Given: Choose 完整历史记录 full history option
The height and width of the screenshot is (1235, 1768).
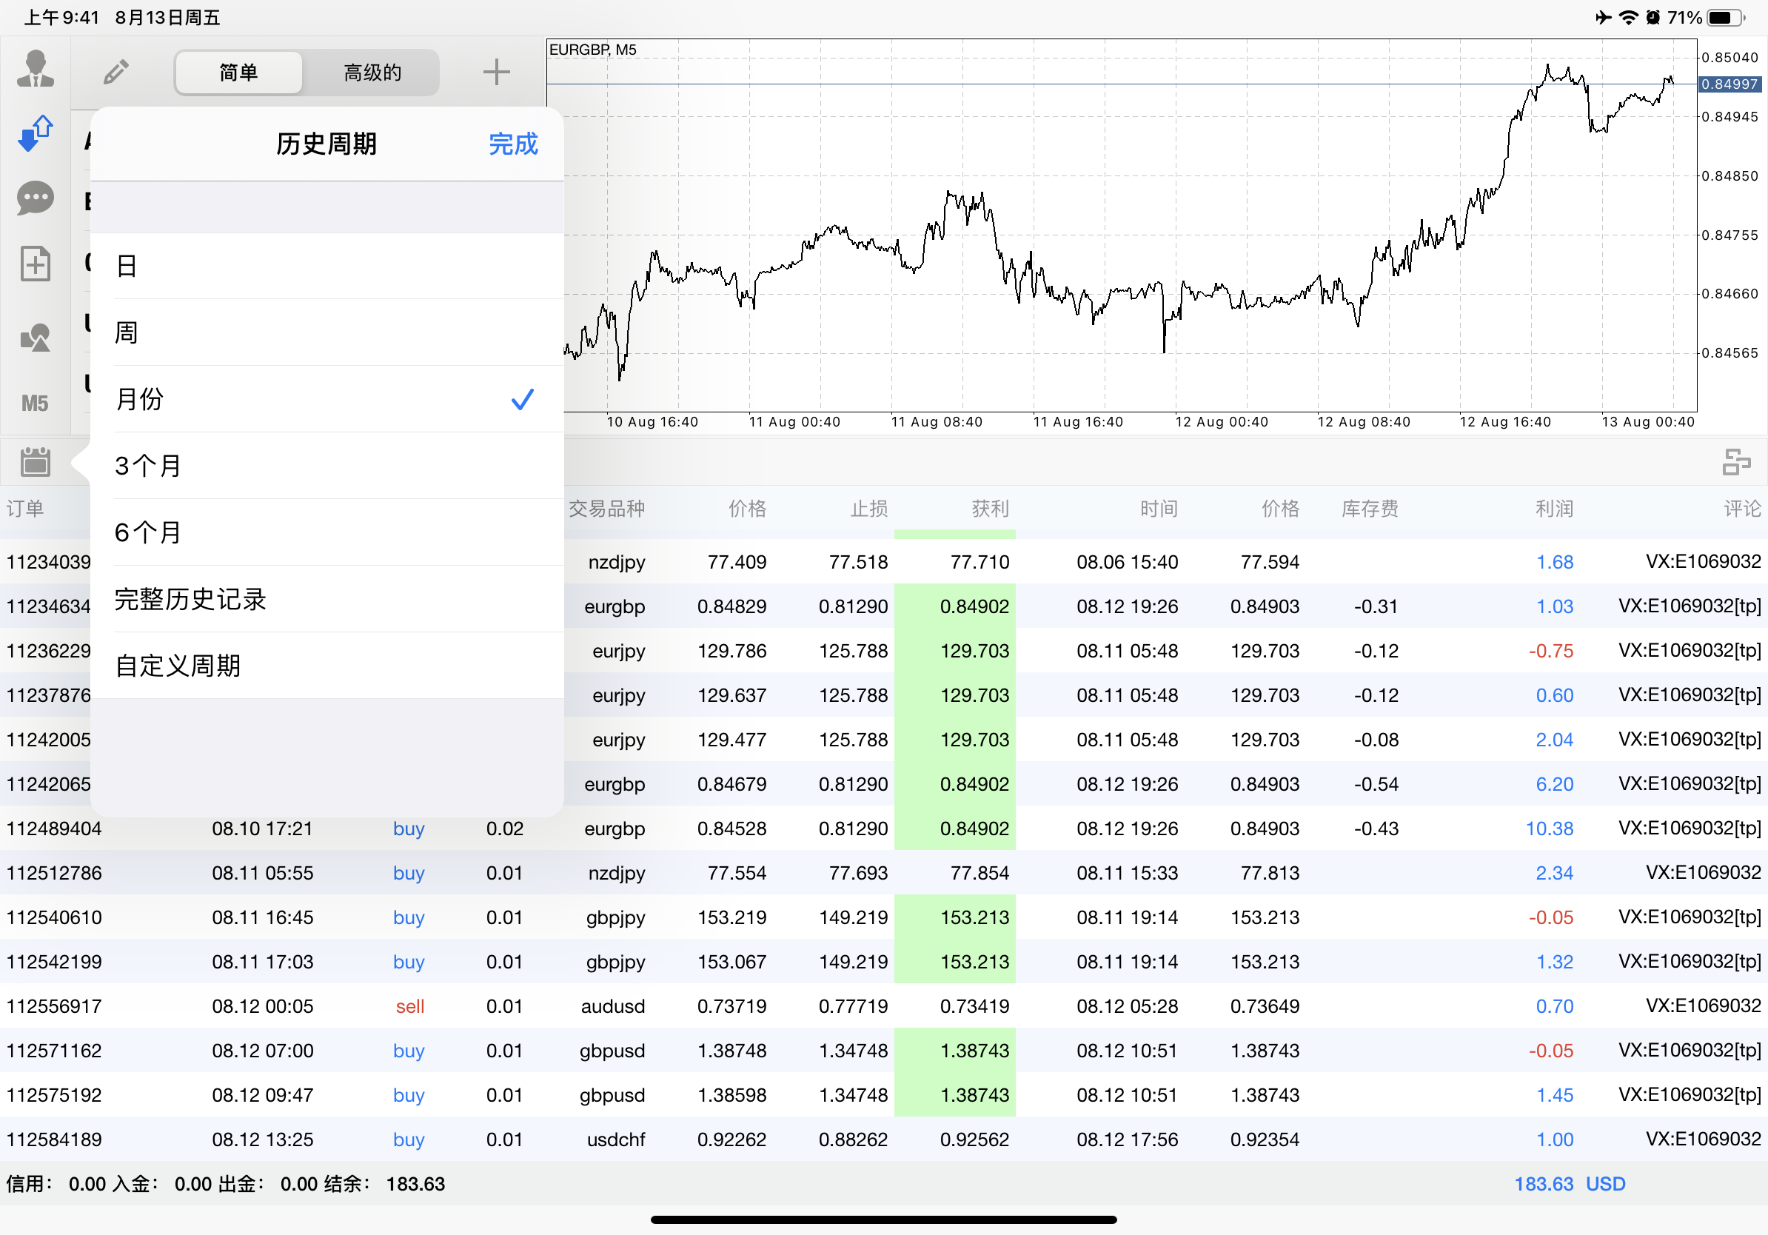Looking at the screenshot, I should pos(327,599).
